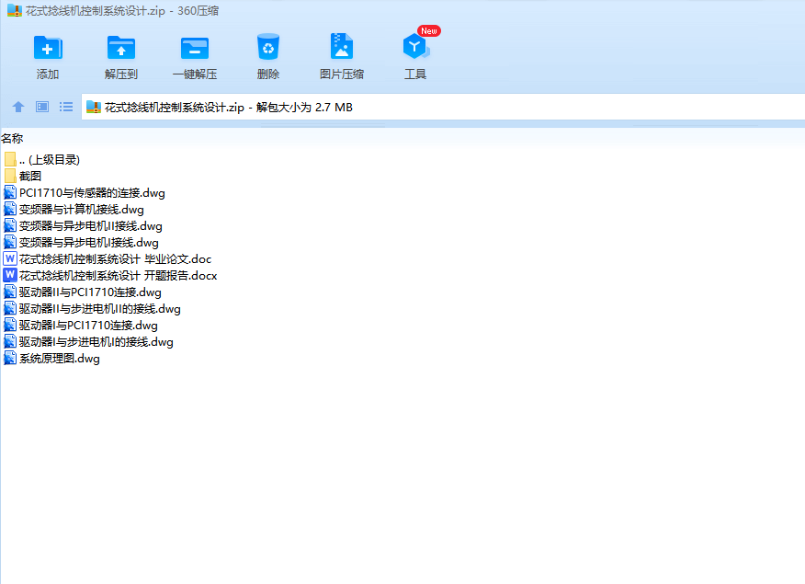Image resolution: width=805 pixels, height=584 pixels.
Task: Select 驱动器I与步进电机I的接线.dwg file
Action: coord(88,341)
